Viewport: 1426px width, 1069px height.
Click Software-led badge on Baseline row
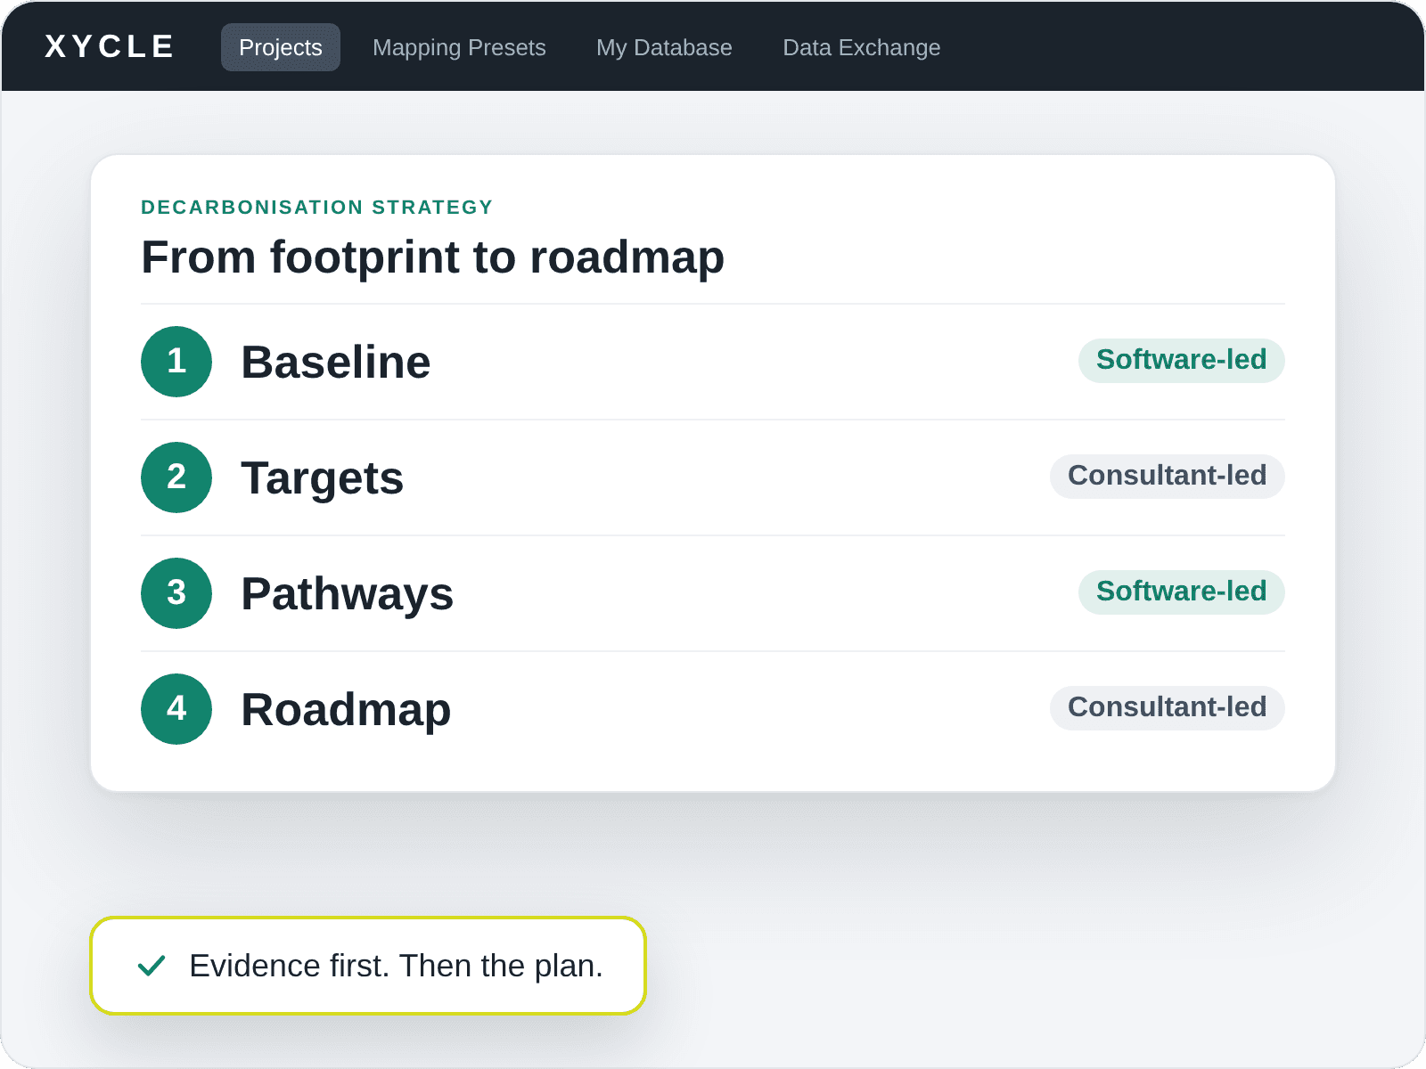click(x=1182, y=360)
